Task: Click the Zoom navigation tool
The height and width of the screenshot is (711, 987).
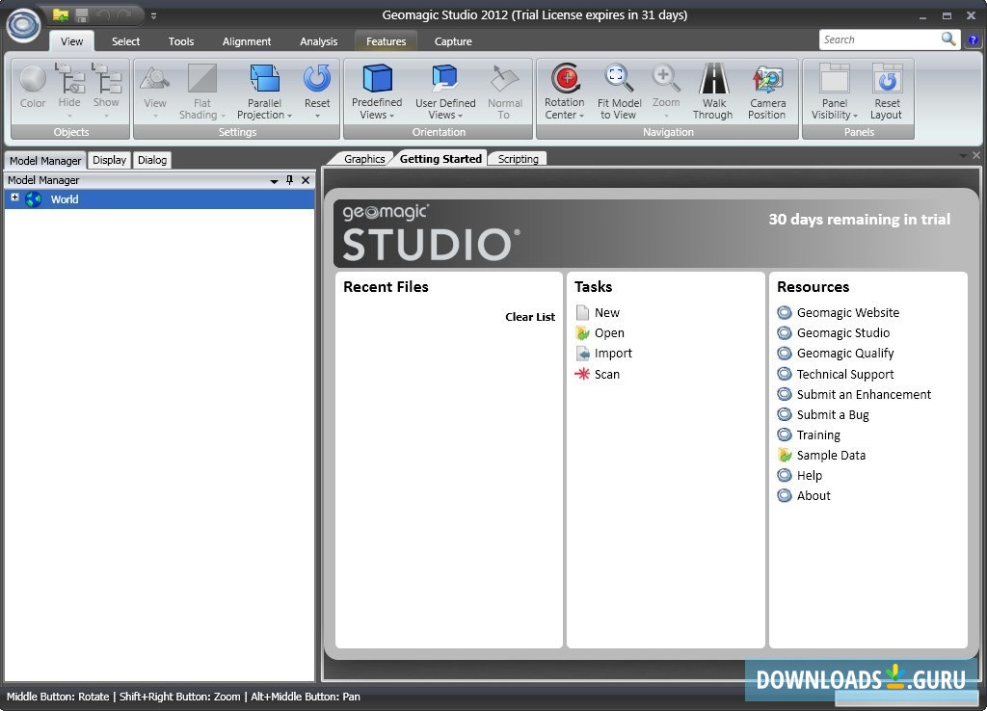Action: tap(665, 92)
